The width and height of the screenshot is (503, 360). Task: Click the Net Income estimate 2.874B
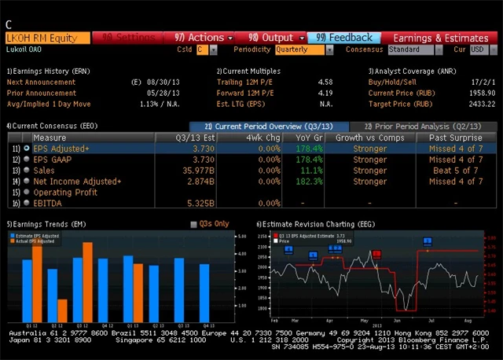pyautogui.click(x=201, y=182)
